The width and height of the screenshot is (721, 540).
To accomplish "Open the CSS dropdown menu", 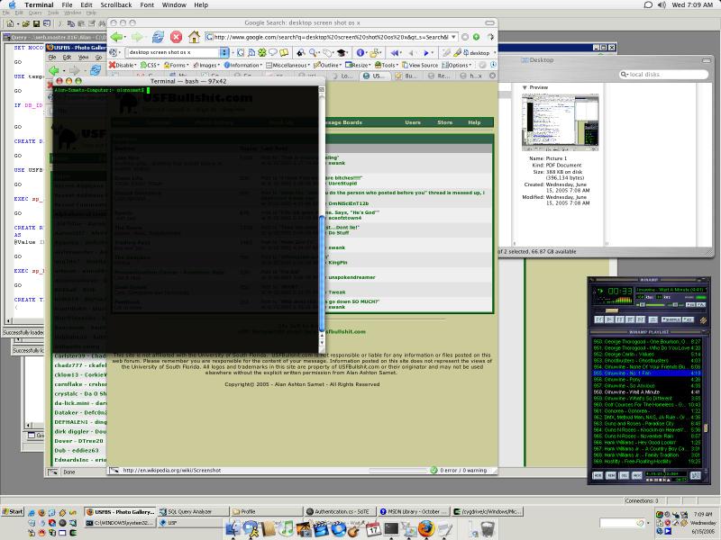I will click(x=151, y=65).
